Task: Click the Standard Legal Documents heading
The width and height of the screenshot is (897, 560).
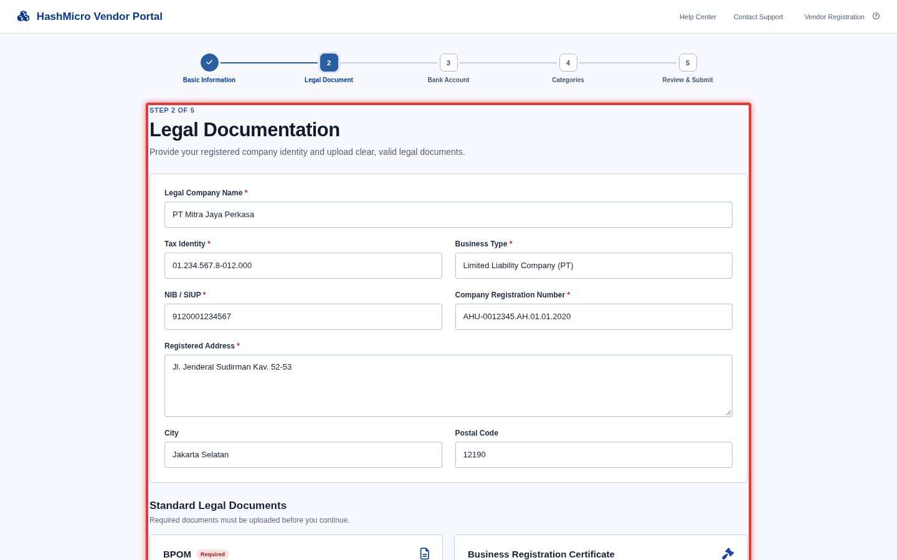Action: 218,506
